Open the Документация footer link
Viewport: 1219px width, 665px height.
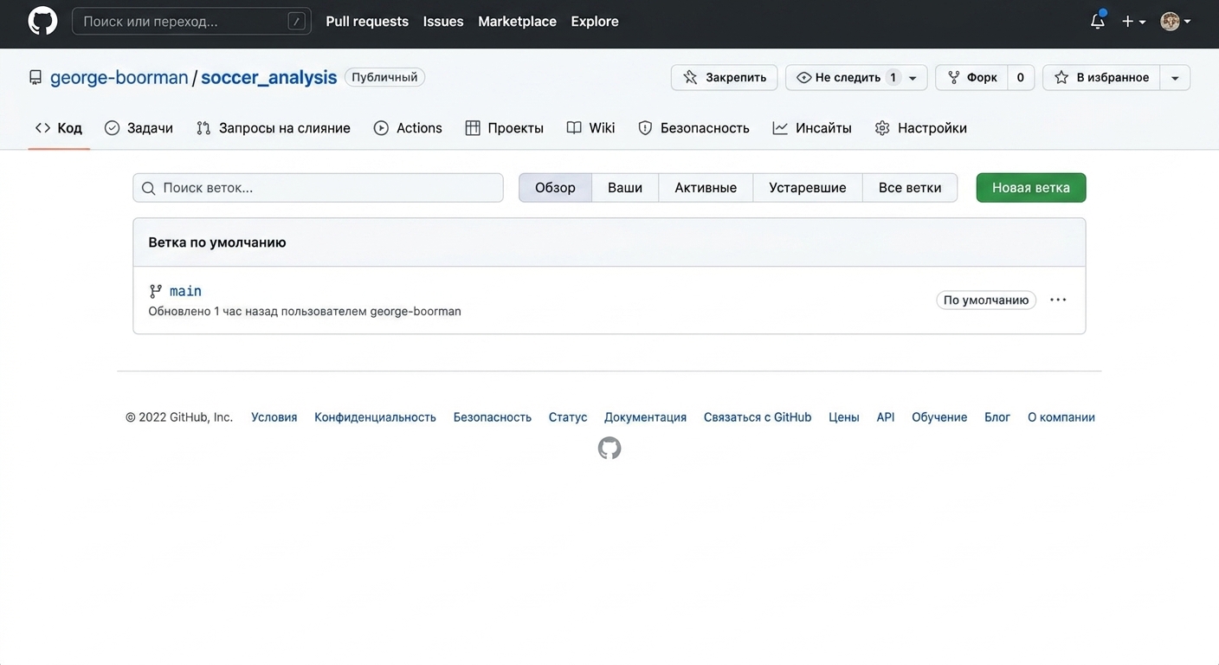coord(646,417)
